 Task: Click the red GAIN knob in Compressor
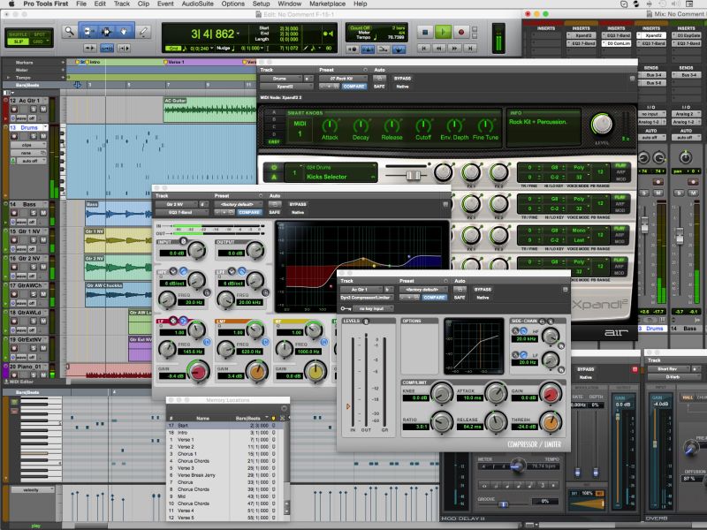coord(551,394)
